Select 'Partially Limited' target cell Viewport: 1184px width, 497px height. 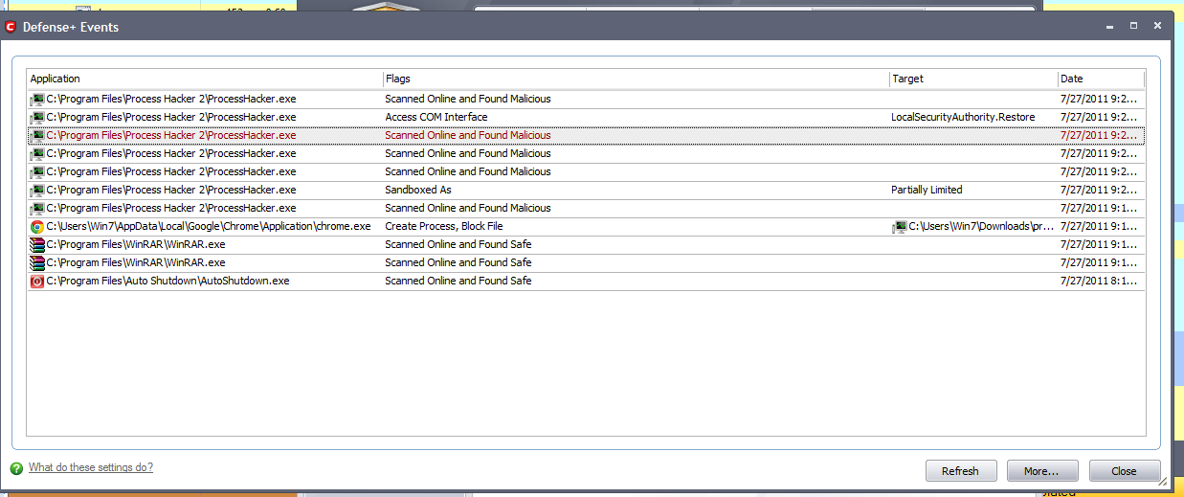click(927, 190)
